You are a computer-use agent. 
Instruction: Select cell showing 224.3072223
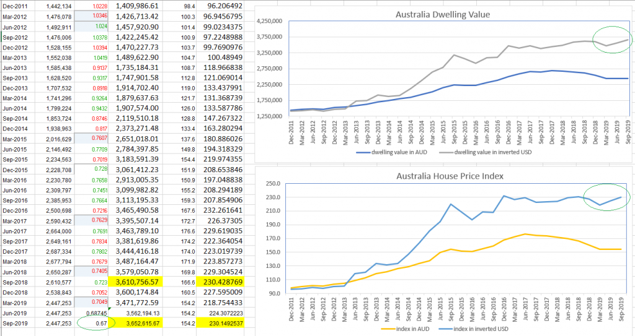pyautogui.click(x=226, y=313)
